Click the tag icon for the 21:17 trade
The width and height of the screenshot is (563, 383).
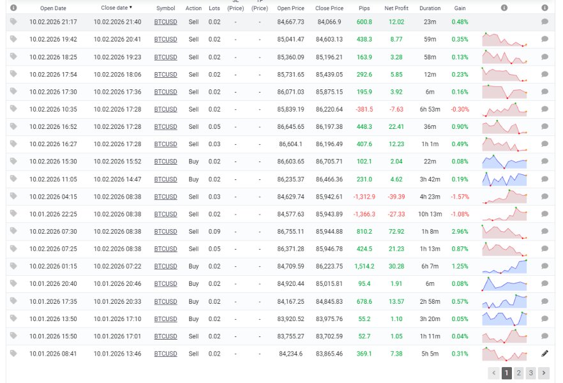point(13,22)
